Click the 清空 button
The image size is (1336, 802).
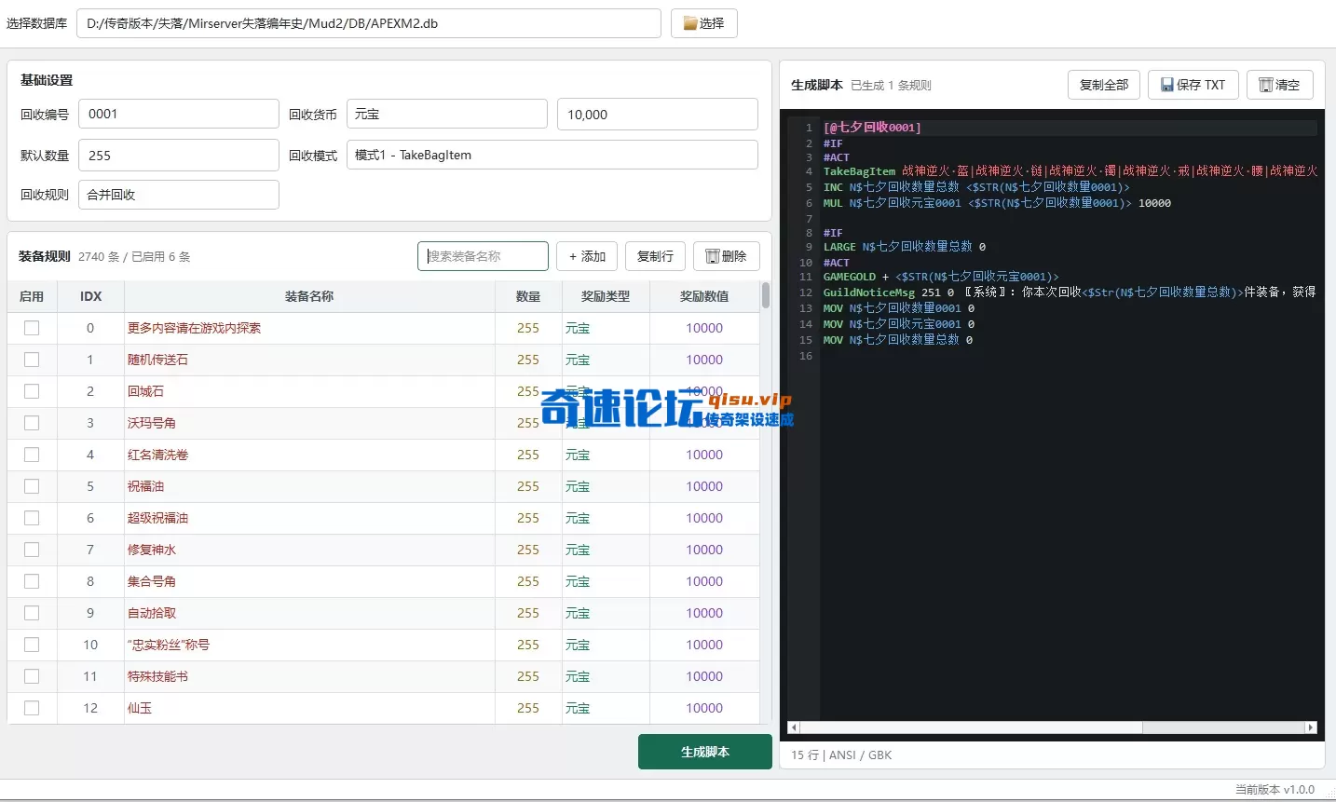(1280, 85)
